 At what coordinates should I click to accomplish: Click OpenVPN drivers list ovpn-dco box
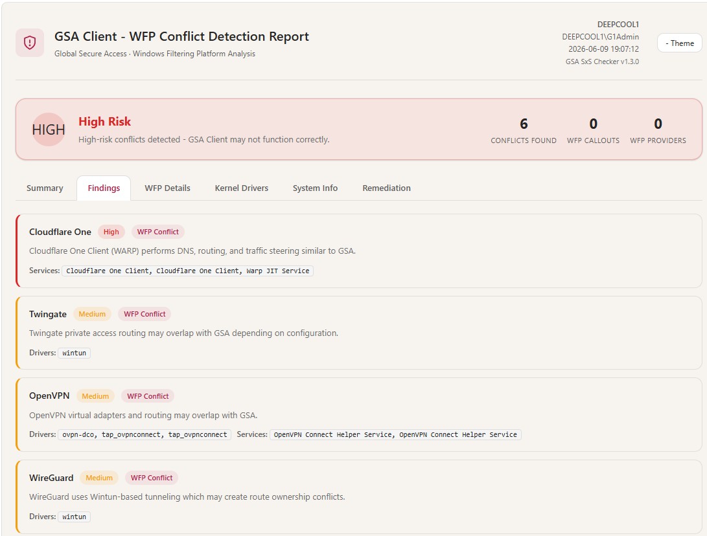pos(145,434)
